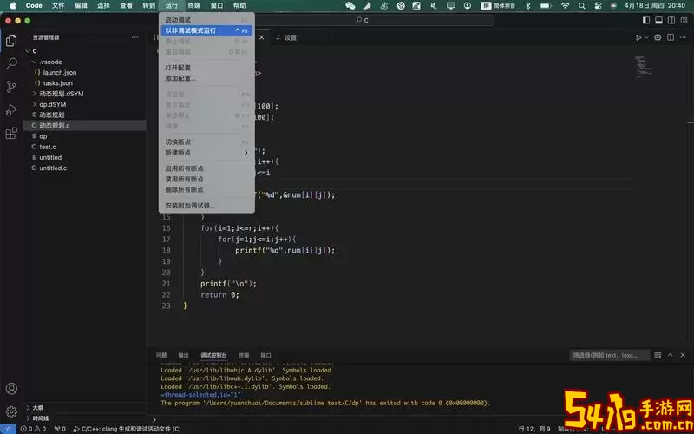
Task: Switch to the 终端 panel tab
Action: [244, 355]
